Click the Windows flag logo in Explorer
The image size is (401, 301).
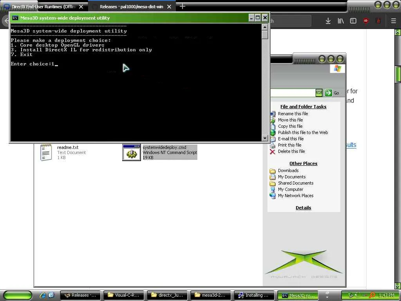pos(337,69)
